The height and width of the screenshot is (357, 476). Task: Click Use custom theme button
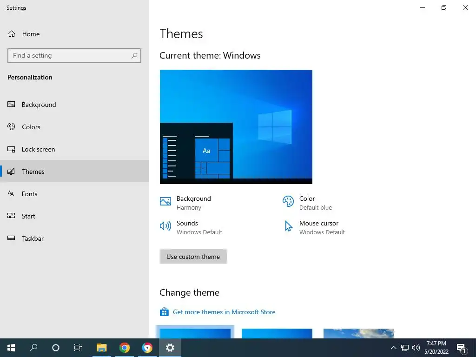point(193,257)
